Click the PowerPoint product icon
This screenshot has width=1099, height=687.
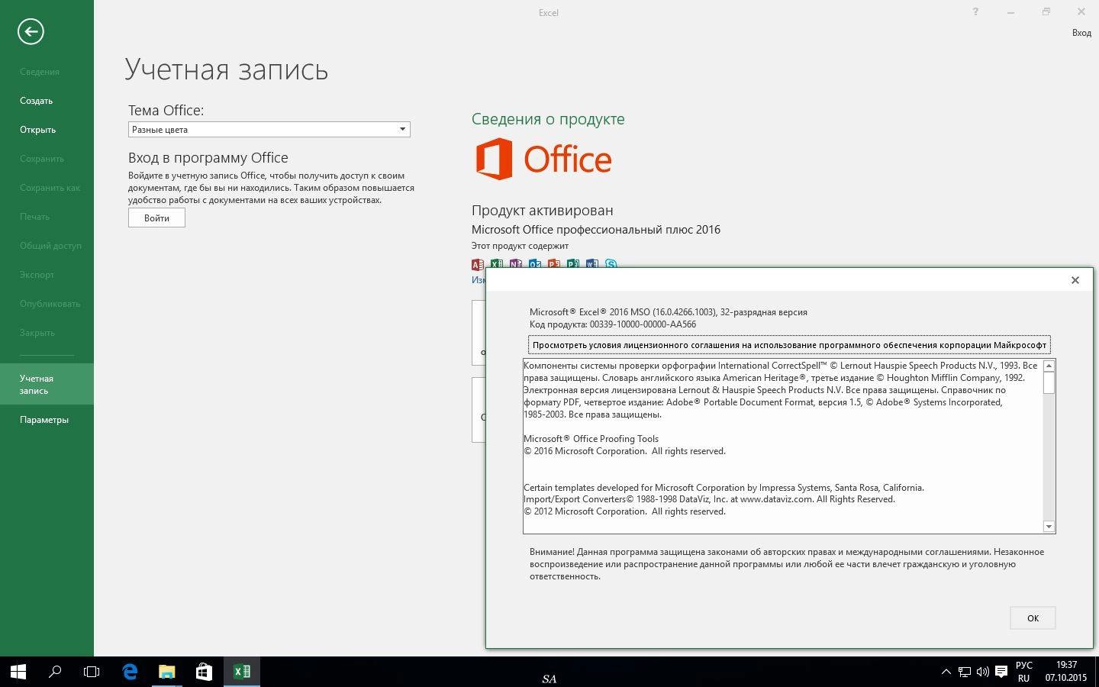tap(554, 263)
